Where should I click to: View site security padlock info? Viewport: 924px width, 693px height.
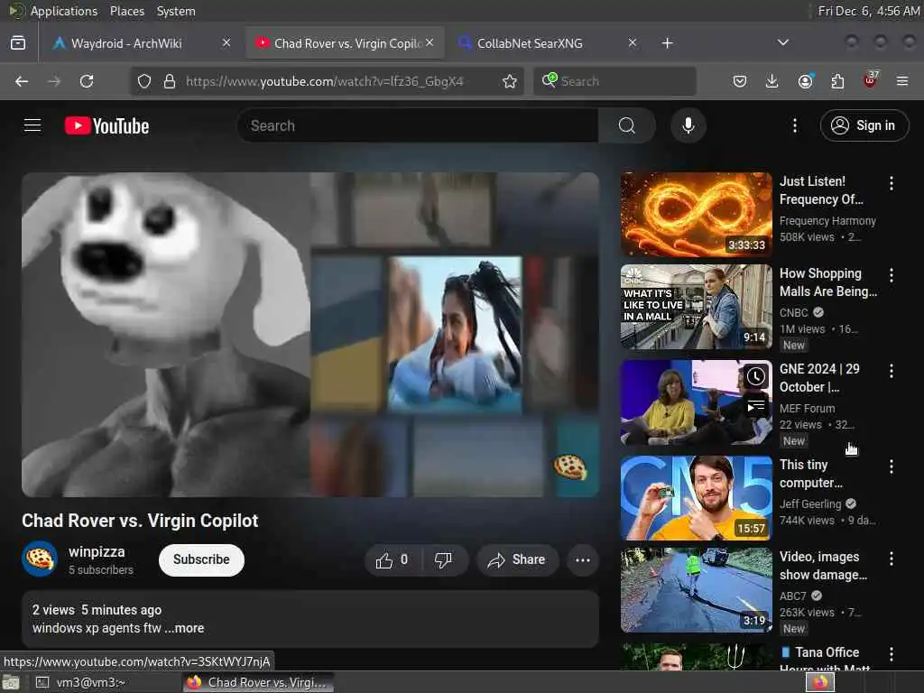(x=170, y=81)
